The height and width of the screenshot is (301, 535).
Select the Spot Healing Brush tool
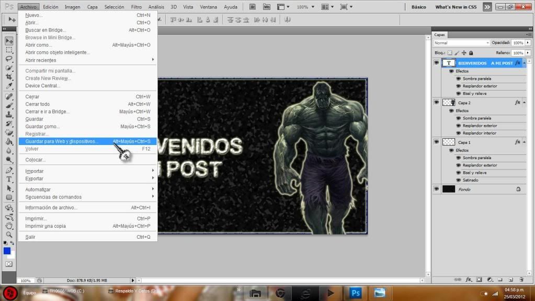pyautogui.click(x=9, y=96)
